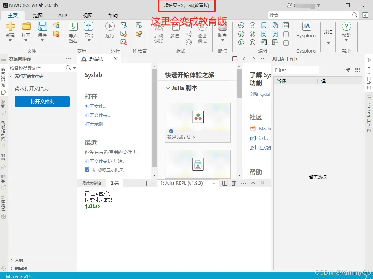Open 包管理器 in left activity bar
This screenshot has height=279, width=373.
coord(4,207)
